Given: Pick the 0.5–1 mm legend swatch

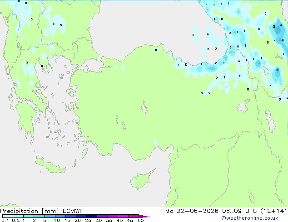Looking at the screenshot, I should tap(18, 216).
